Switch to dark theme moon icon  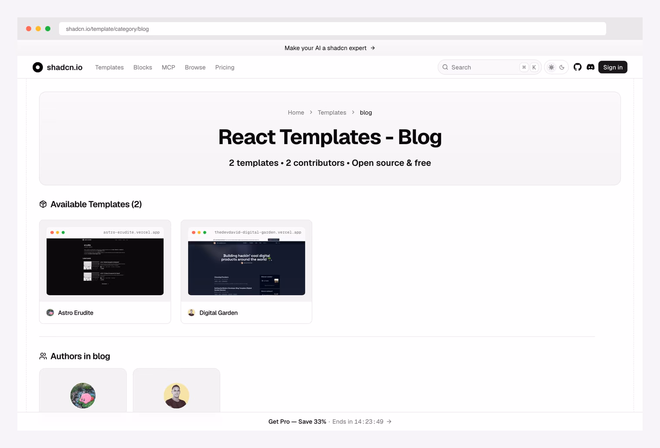pos(562,67)
